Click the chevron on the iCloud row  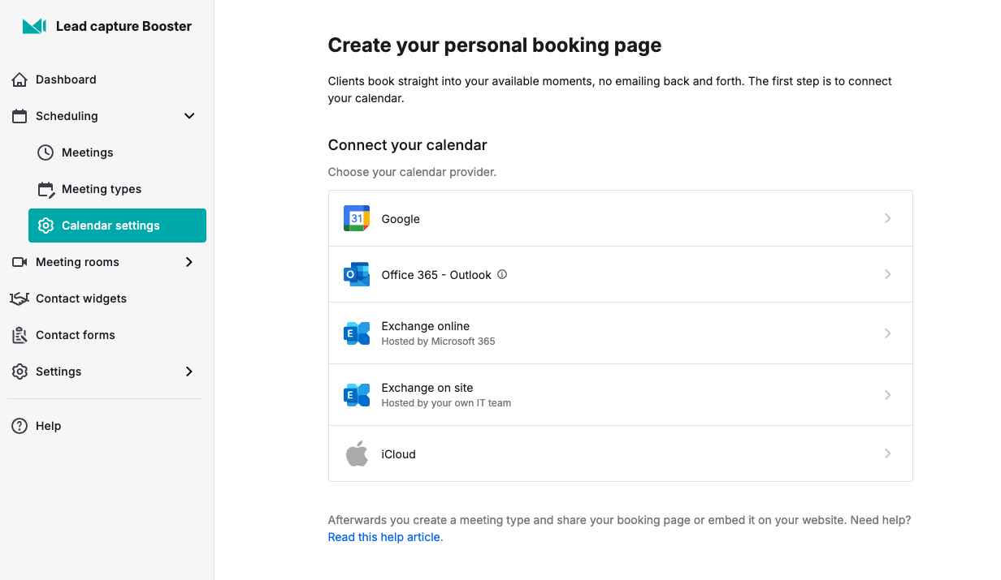point(888,453)
